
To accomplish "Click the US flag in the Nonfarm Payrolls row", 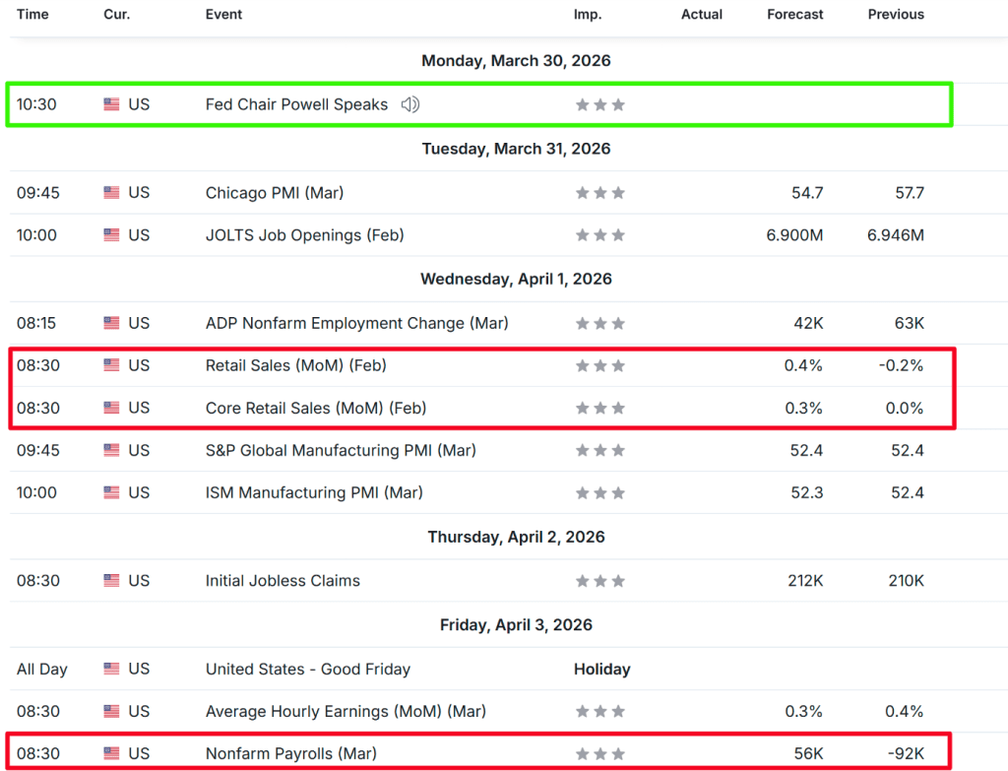I will (x=111, y=754).
